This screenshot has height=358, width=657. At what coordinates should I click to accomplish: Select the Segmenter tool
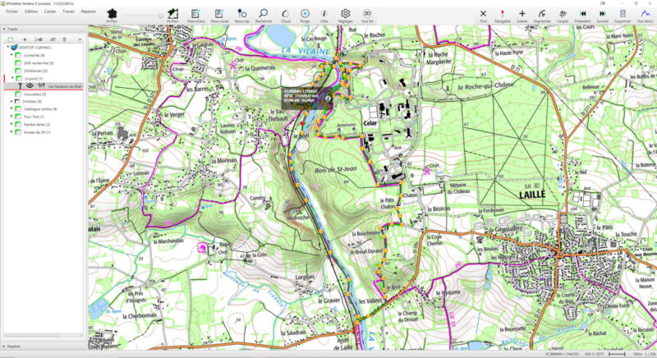click(x=542, y=15)
